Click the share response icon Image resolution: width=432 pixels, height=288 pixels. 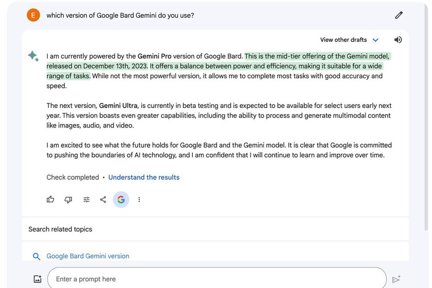(103, 200)
